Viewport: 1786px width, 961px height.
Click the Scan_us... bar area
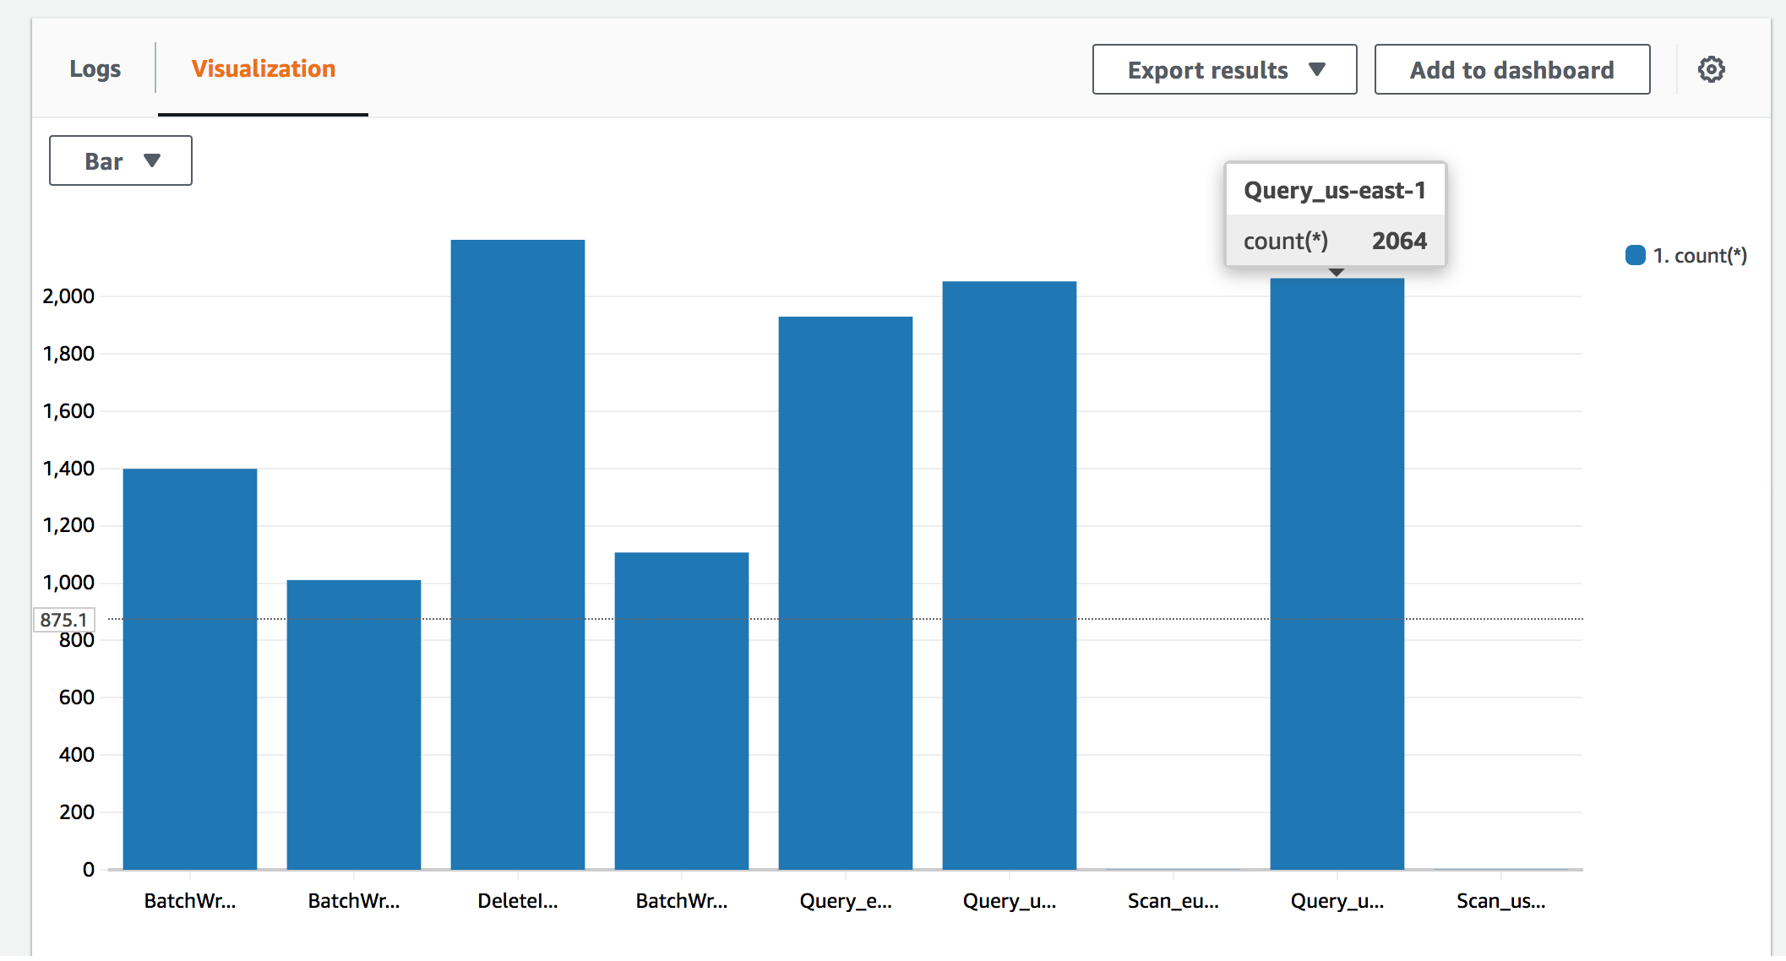(1500, 866)
